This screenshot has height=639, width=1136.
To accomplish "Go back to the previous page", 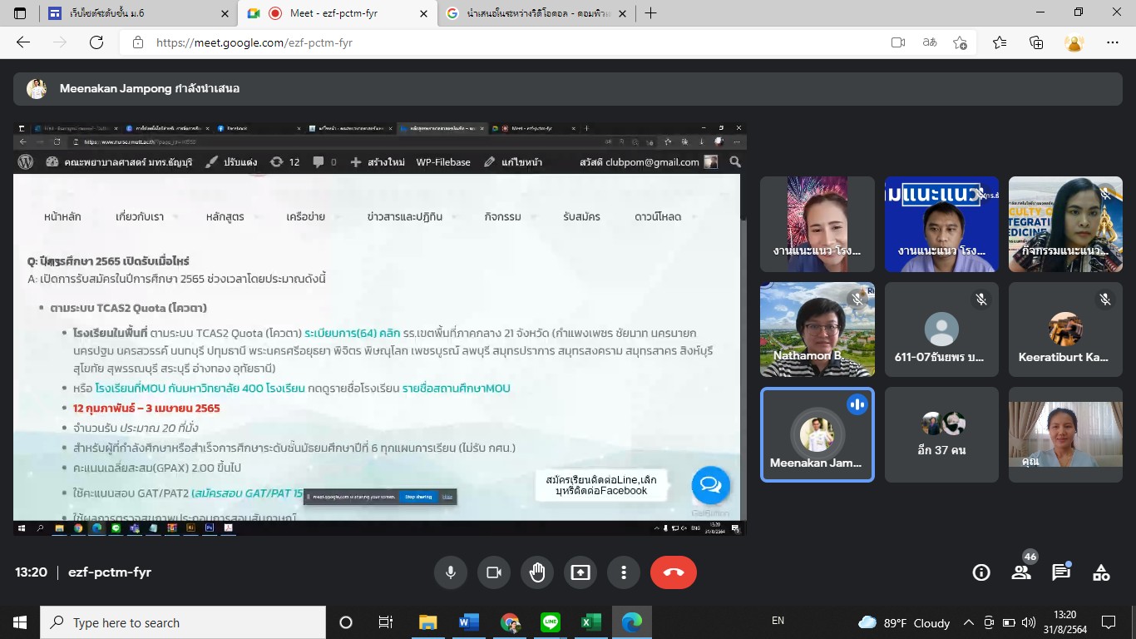I will (23, 42).
